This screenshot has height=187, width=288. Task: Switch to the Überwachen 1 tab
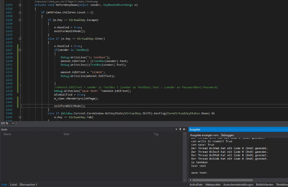point(28,184)
